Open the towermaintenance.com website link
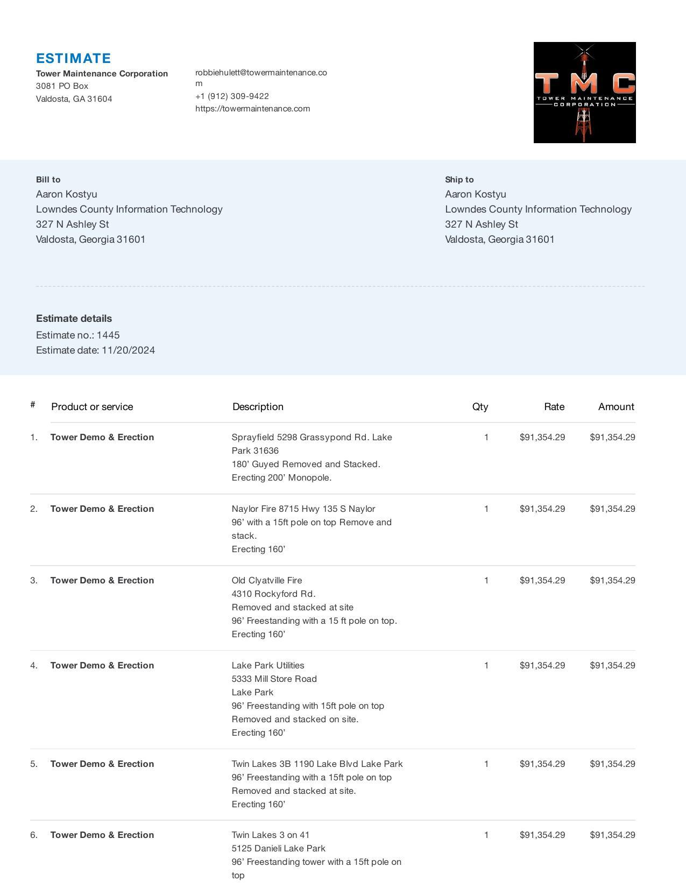This screenshot has width=686, height=888. pyautogui.click(x=252, y=109)
